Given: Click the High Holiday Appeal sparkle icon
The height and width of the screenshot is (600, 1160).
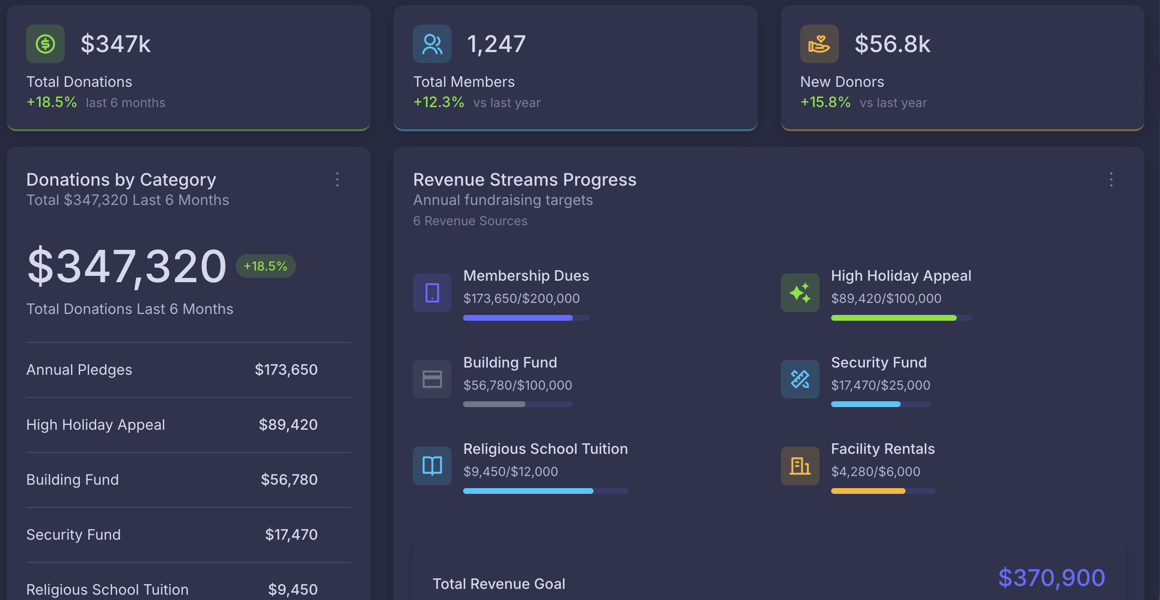Looking at the screenshot, I should [x=800, y=293].
